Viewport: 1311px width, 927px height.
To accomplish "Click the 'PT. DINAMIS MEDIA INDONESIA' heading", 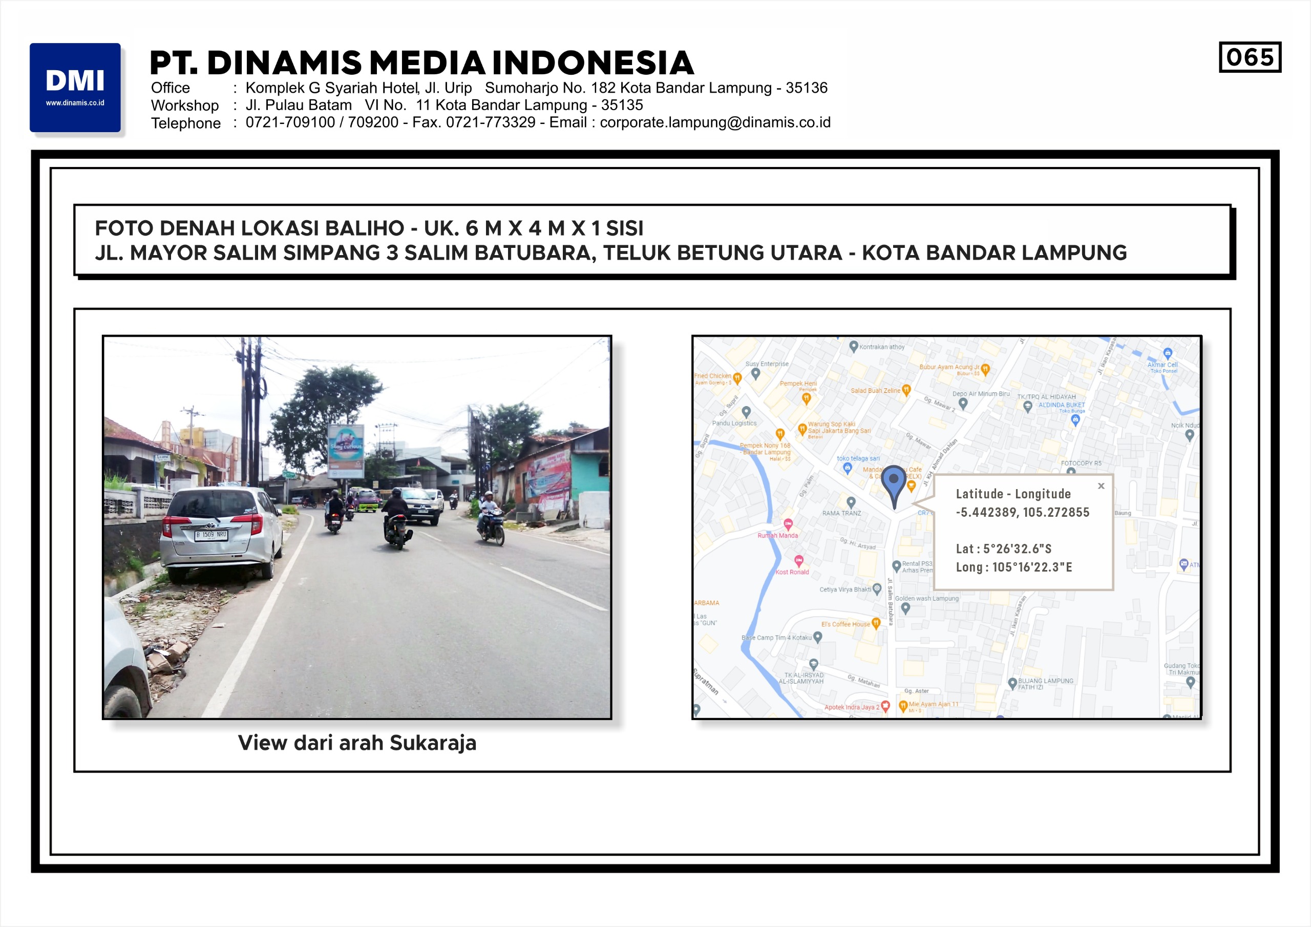I will pyautogui.click(x=422, y=62).
